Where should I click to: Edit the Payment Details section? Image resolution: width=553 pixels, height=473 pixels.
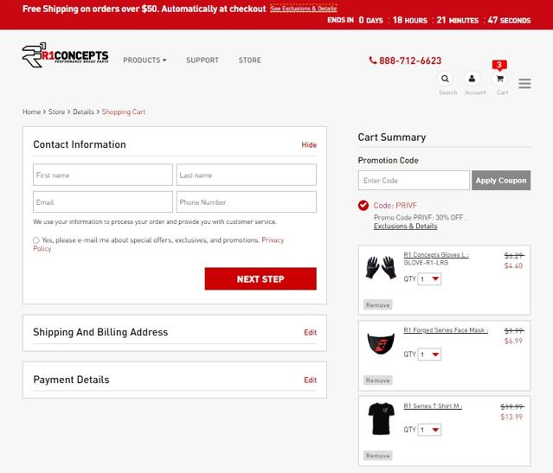click(x=310, y=380)
